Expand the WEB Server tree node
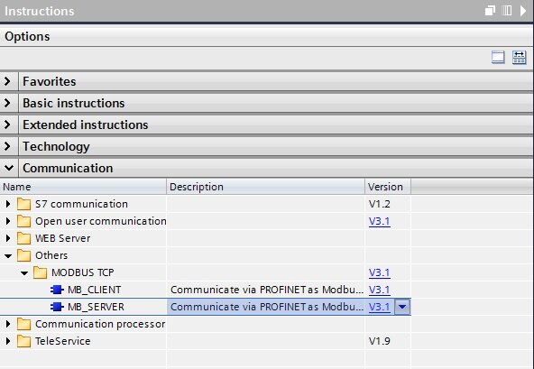 click(8, 238)
